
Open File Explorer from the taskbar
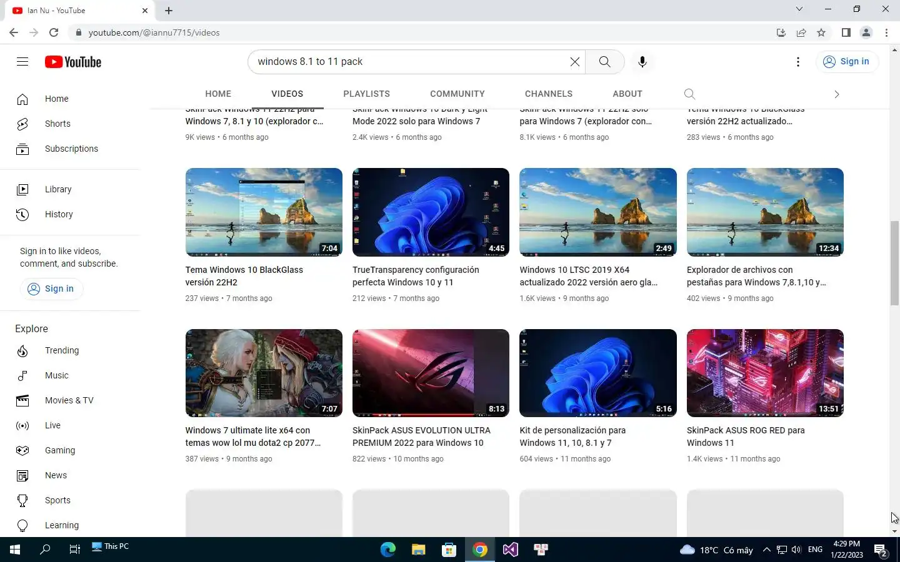pos(418,550)
